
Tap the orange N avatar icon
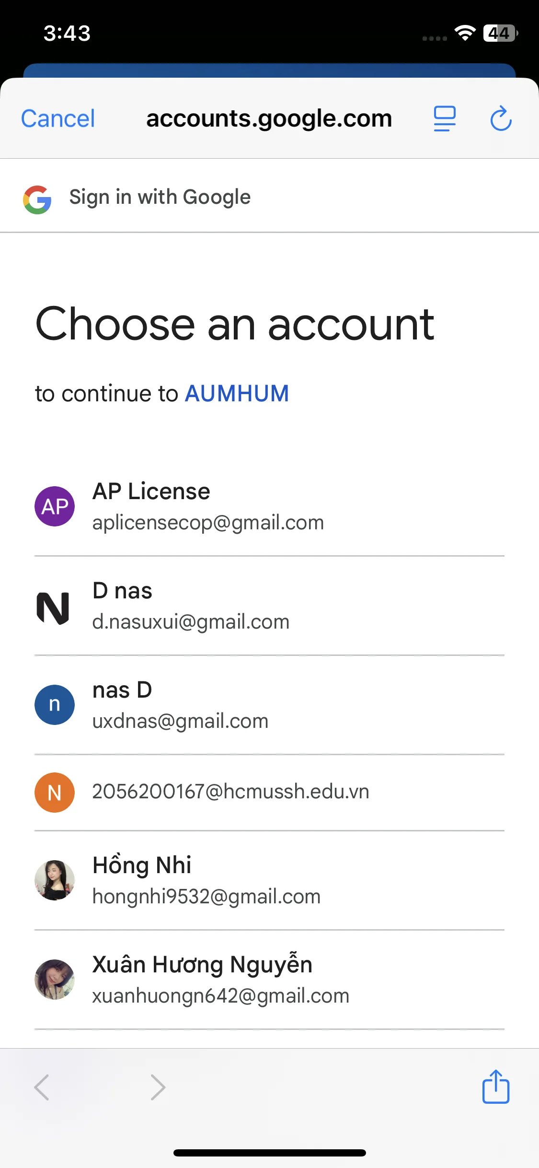(x=55, y=792)
